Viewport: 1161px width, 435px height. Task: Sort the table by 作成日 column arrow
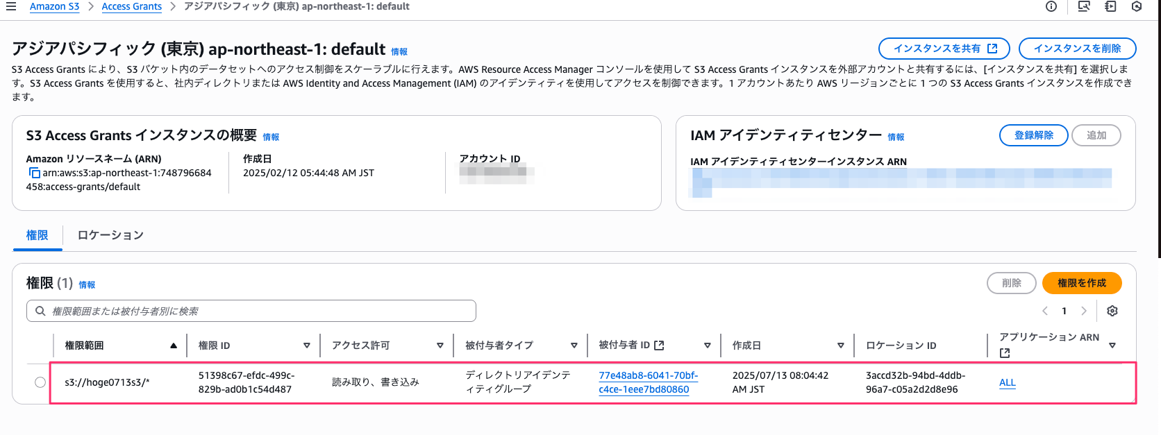(841, 346)
